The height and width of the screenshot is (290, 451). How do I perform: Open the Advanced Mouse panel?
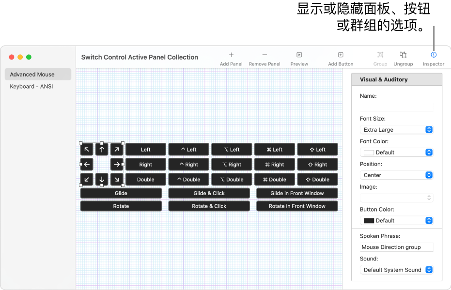coord(38,75)
